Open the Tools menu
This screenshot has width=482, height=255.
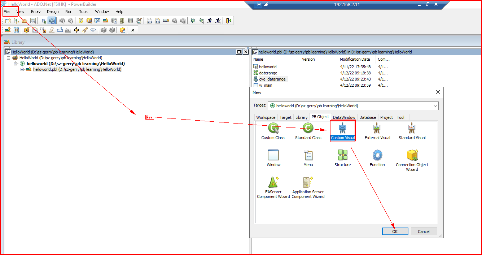(x=84, y=12)
